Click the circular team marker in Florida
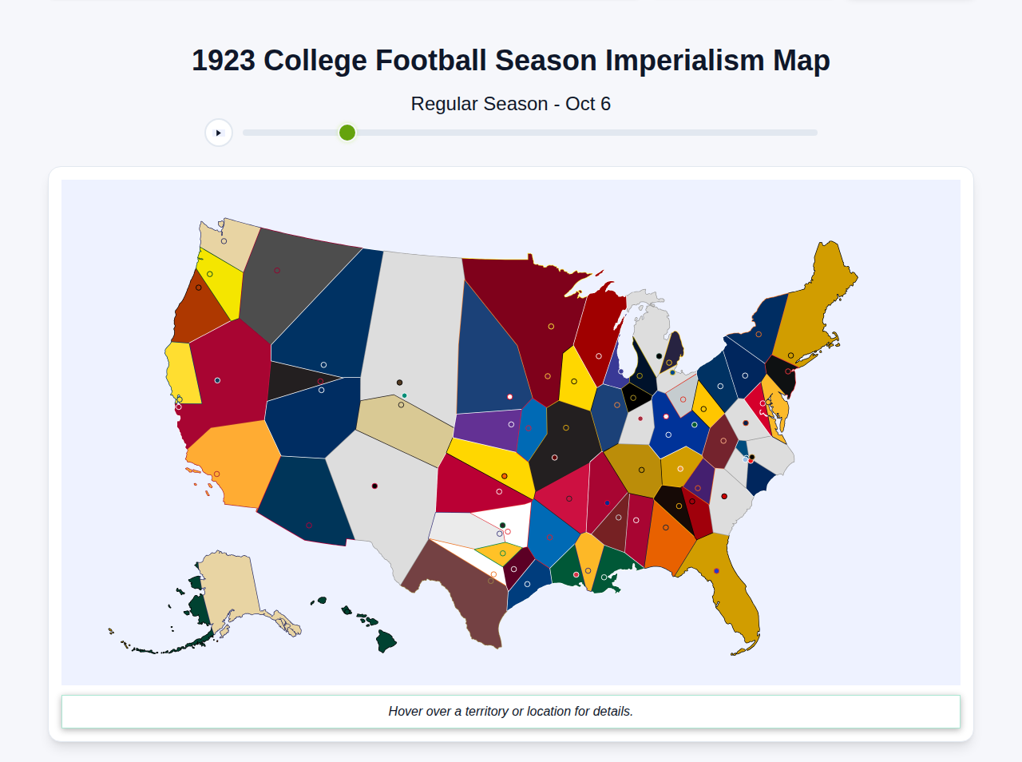The image size is (1022, 762). (716, 571)
